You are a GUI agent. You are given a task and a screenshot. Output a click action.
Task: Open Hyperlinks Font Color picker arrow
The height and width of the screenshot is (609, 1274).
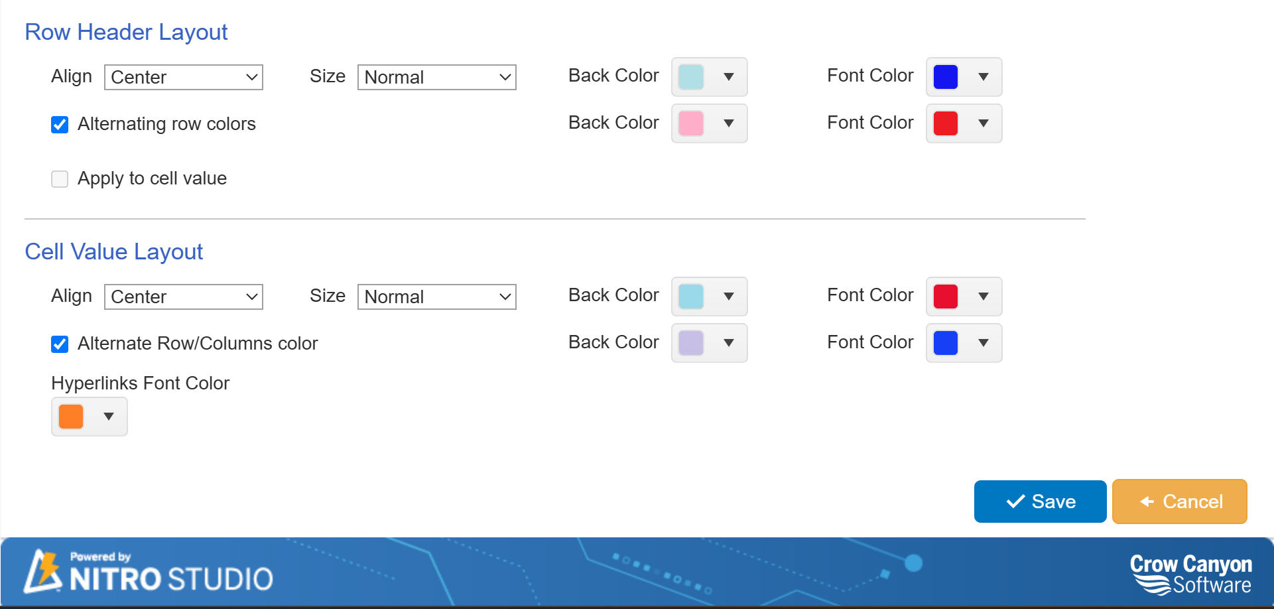click(109, 417)
